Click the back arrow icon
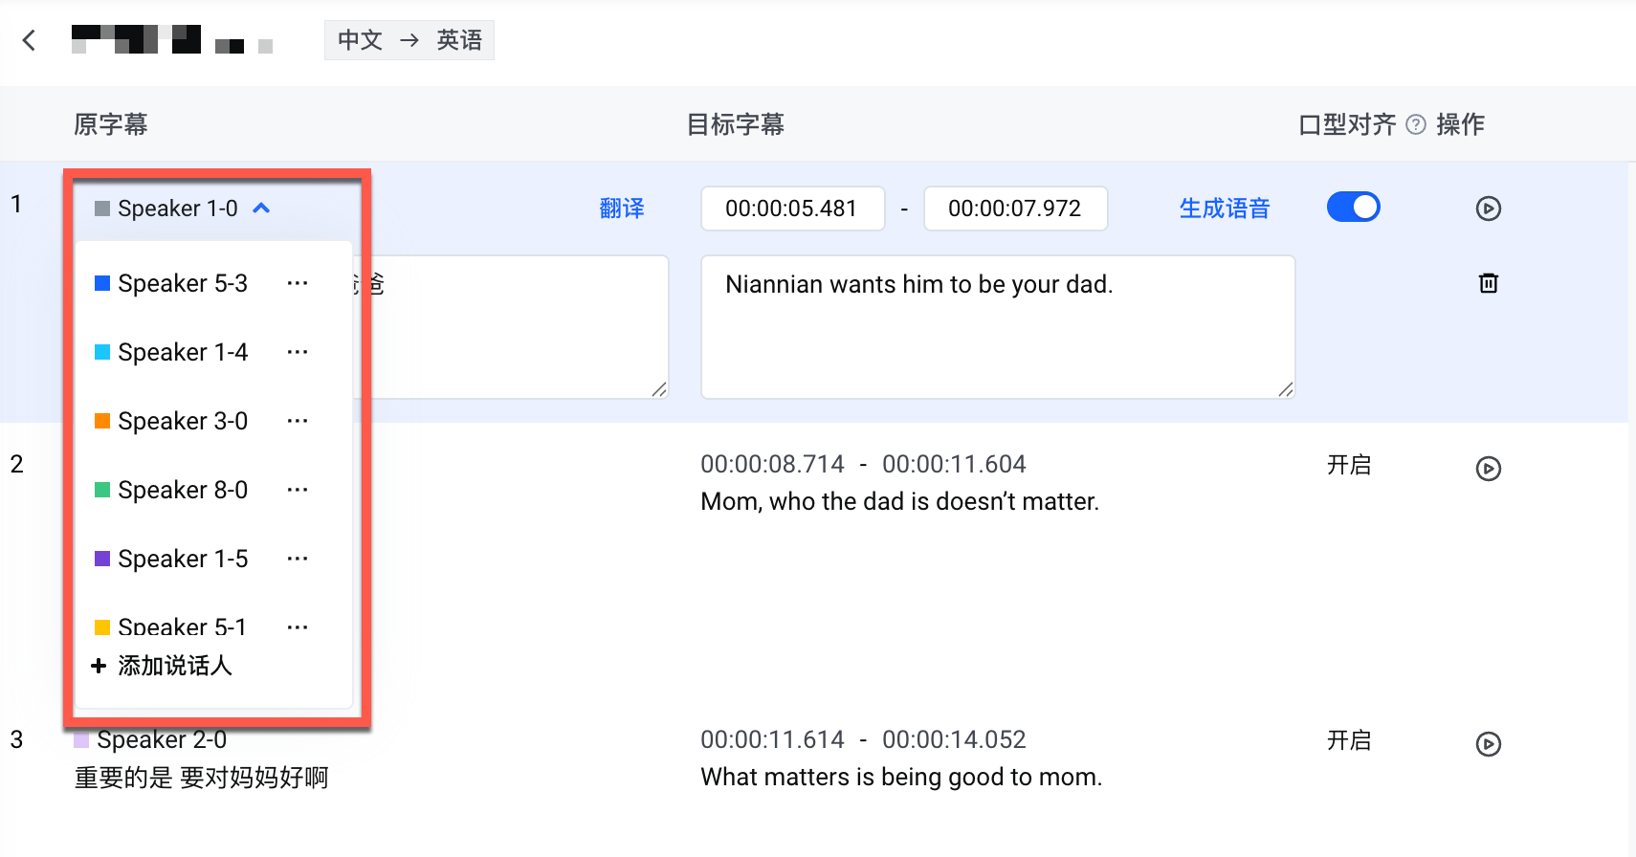The width and height of the screenshot is (1636, 857). 29,40
